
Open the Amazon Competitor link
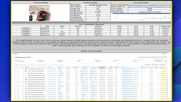click(x=150, y=5)
